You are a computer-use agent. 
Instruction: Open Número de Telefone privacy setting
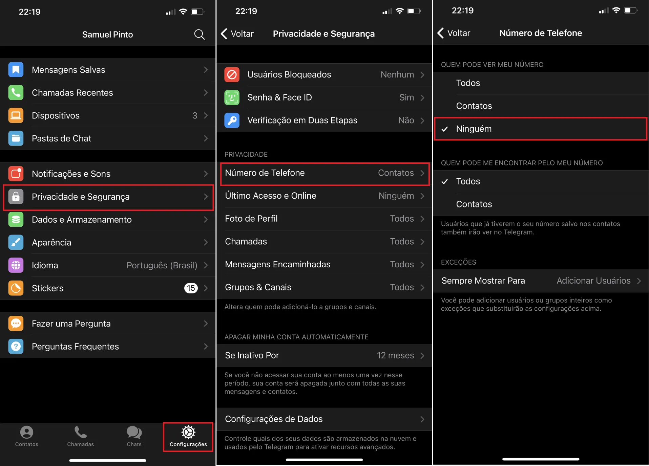point(325,173)
